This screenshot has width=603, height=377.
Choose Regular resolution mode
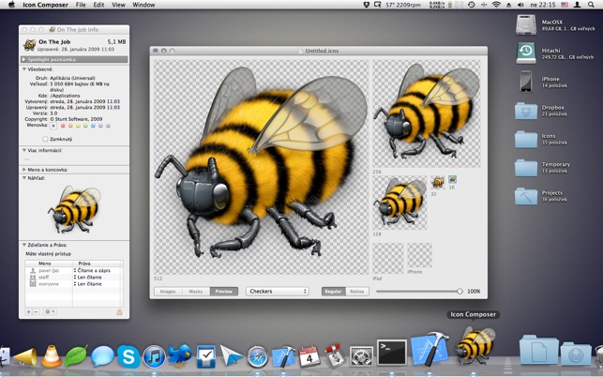click(x=334, y=292)
